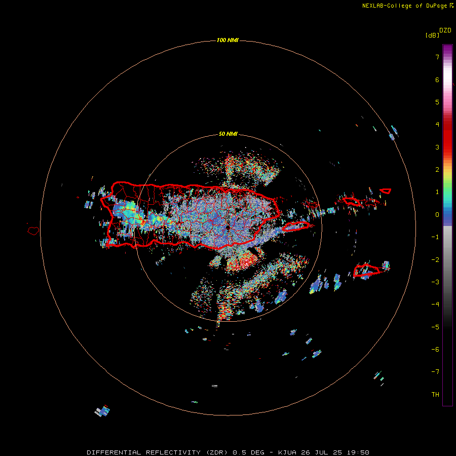Click the 0.5 DEG elevation text
This screenshot has width=456, height=456.
pyautogui.click(x=249, y=452)
